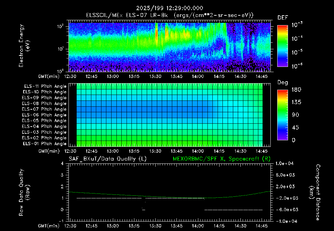The image size is (334, 231).
Task: Click the 0 value on Deg scale
Action: 294,140
